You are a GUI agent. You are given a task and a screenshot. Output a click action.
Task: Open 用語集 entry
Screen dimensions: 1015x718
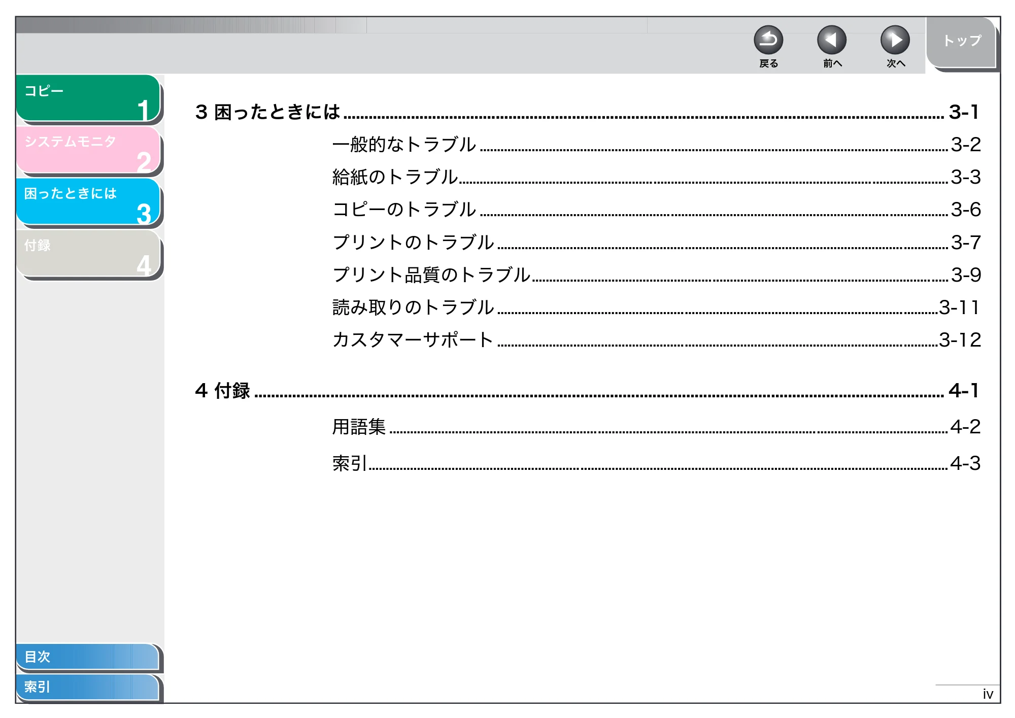click(x=656, y=427)
